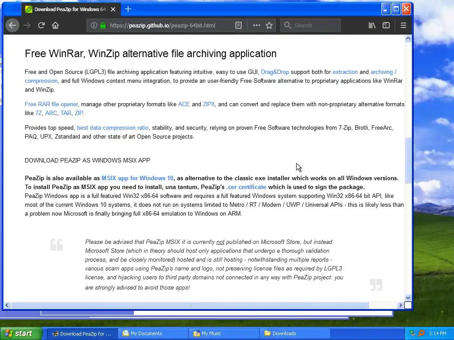Open the 7Z link
Image resolution: width=454 pixels, height=340 pixels.
point(39,113)
